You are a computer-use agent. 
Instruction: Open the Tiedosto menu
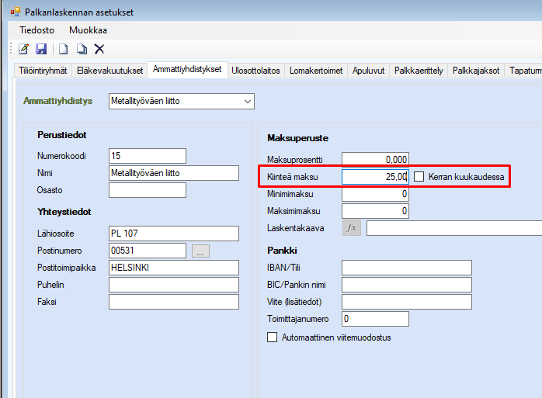click(36, 30)
